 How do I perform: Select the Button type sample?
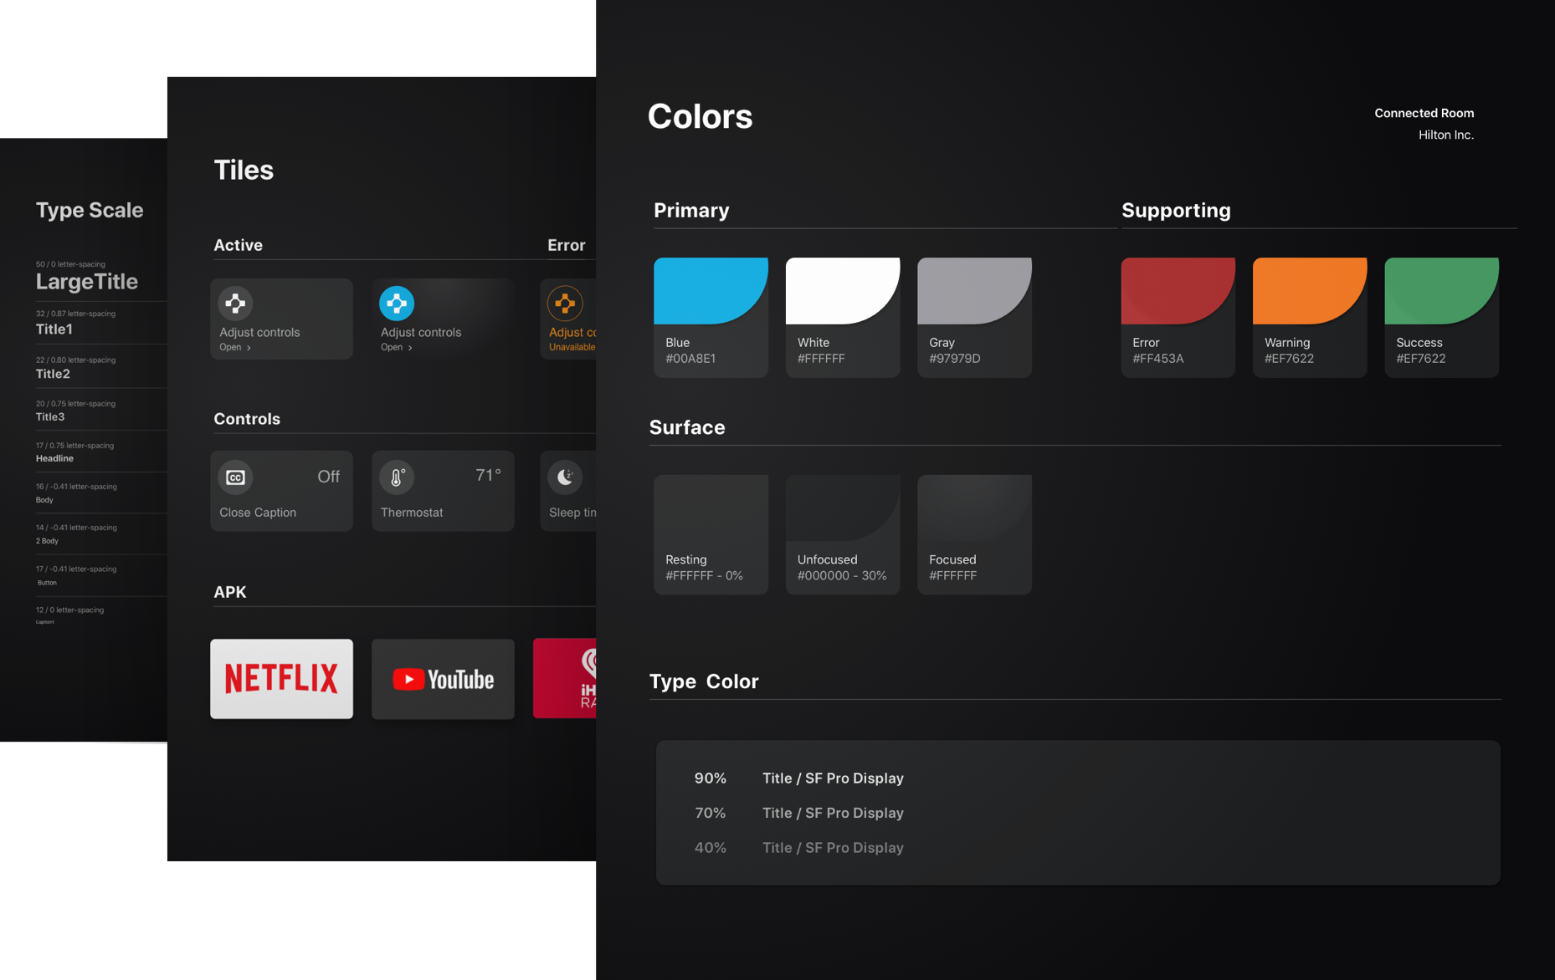pyautogui.click(x=47, y=583)
